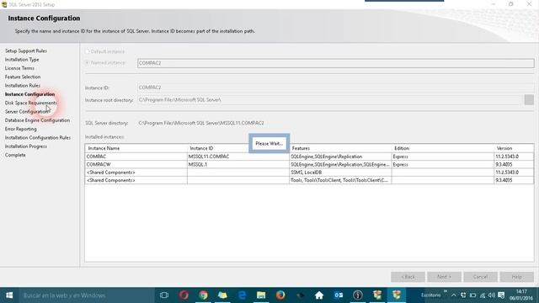Open File Explorer from taskbar
539x303 pixels.
click(x=261, y=295)
